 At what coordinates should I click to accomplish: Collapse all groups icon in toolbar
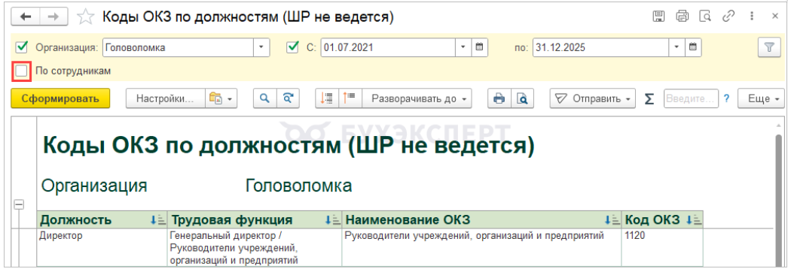pyautogui.click(x=327, y=98)
